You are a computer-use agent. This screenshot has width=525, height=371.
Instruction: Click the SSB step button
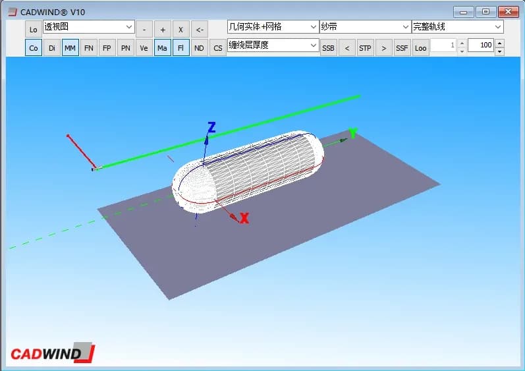(x=328, y=48)
